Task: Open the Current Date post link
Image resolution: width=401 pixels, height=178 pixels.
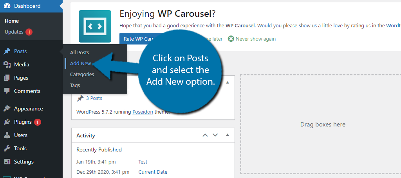Action: pos(153,172)
